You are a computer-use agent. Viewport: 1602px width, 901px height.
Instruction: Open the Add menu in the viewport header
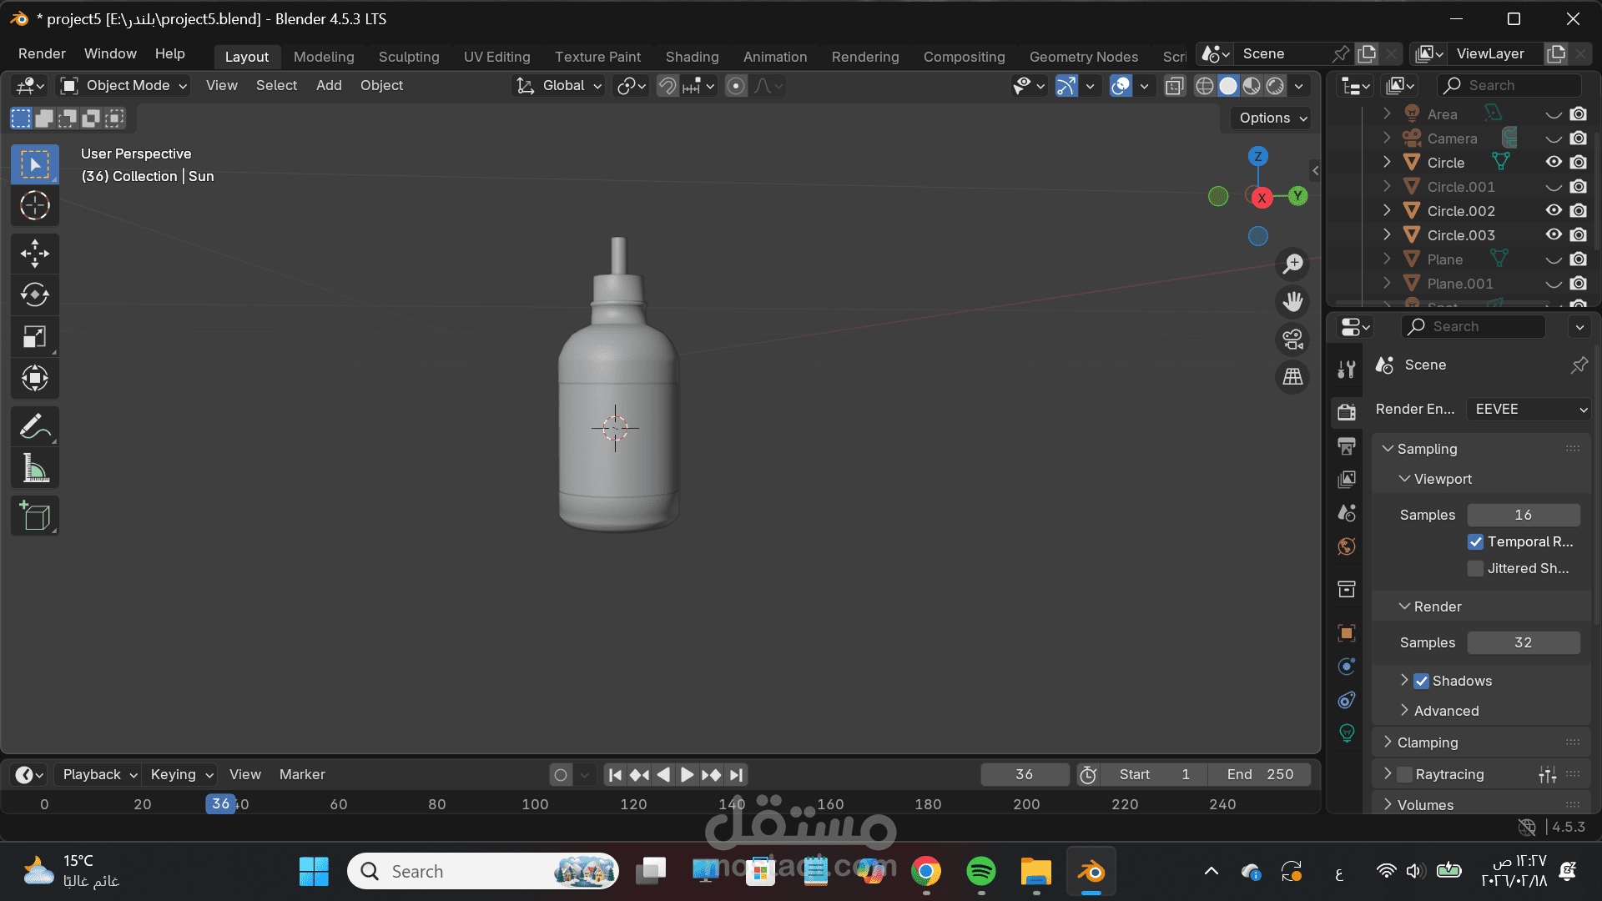point(329,85)
